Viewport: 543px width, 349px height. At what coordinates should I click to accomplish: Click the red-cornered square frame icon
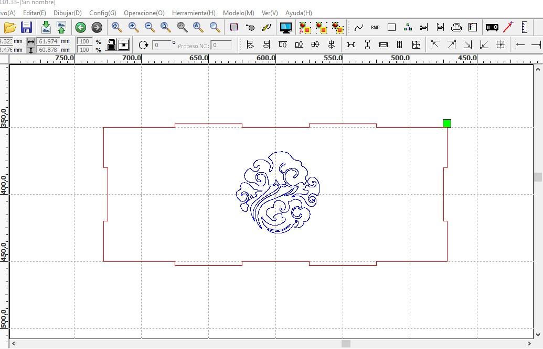(x=234, y=27)
